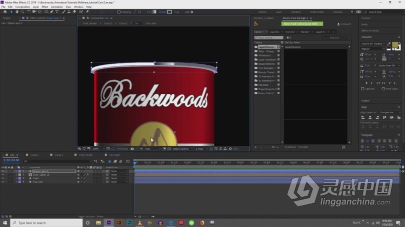Click the Import button in pack manager
The height and width of the screenshot is (227, 405).
(x=334, y=37)
